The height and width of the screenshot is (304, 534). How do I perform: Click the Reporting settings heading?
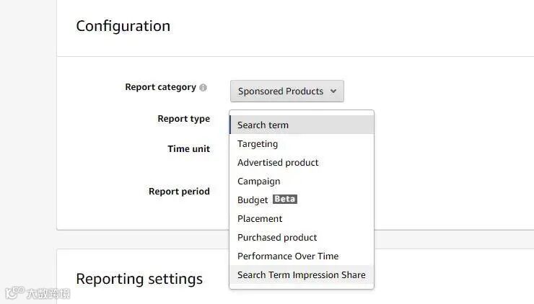click(139, 279)
